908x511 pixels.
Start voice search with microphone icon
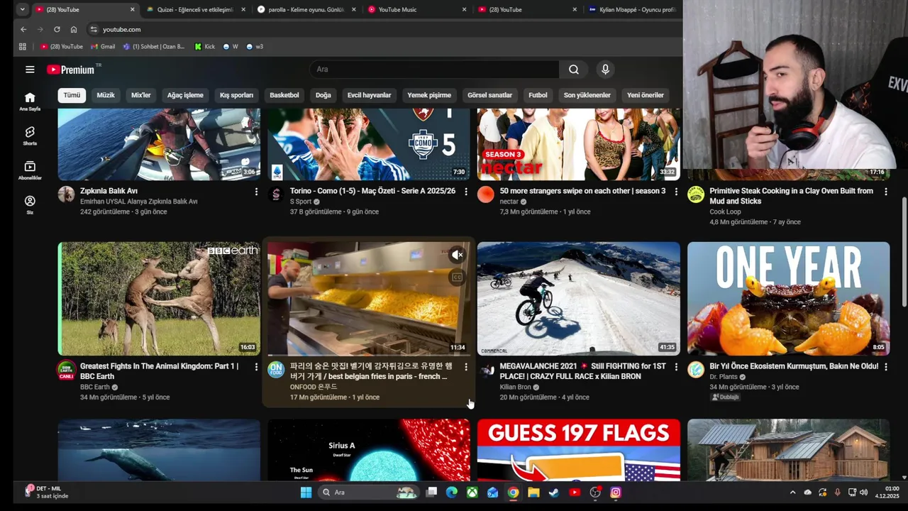click(605, 70)
